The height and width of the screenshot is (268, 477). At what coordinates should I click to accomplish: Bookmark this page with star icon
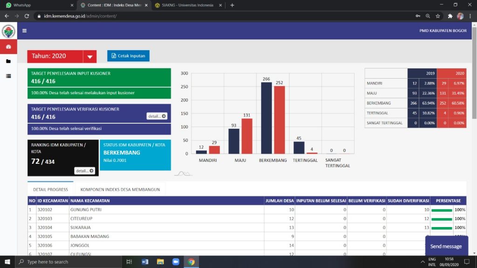click(438, 16)
